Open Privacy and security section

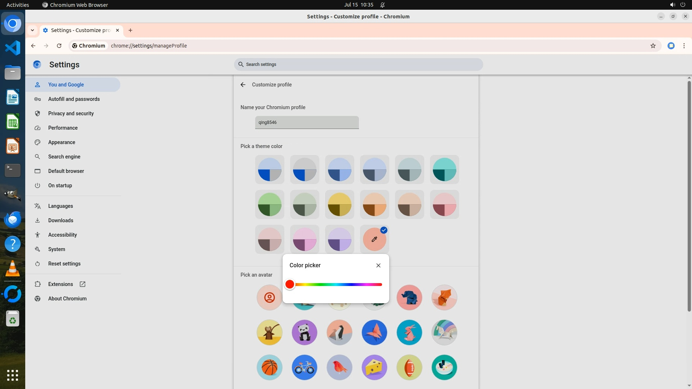[71, 113]
